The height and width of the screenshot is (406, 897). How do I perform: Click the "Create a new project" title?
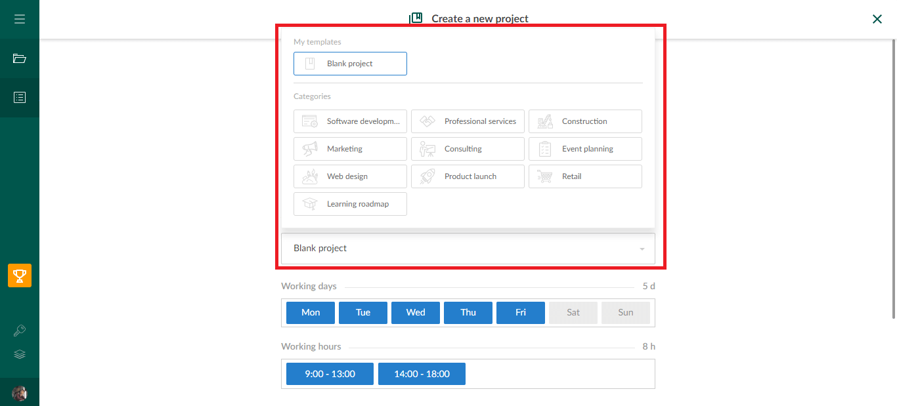coord(480,19)
